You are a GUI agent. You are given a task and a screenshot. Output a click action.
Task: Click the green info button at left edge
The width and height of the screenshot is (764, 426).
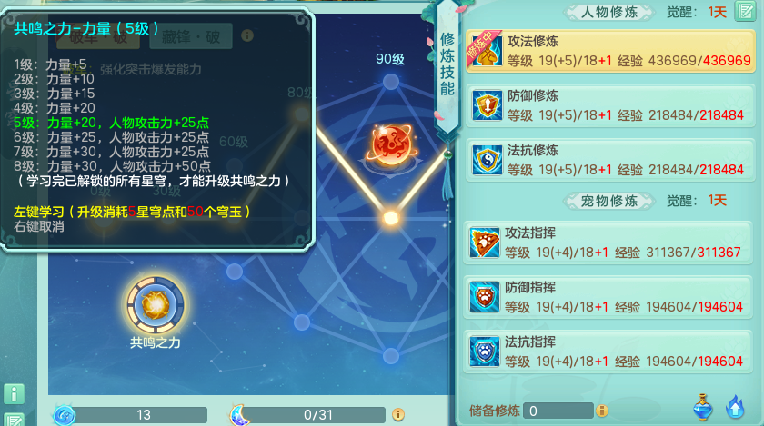tap(14, 394)
